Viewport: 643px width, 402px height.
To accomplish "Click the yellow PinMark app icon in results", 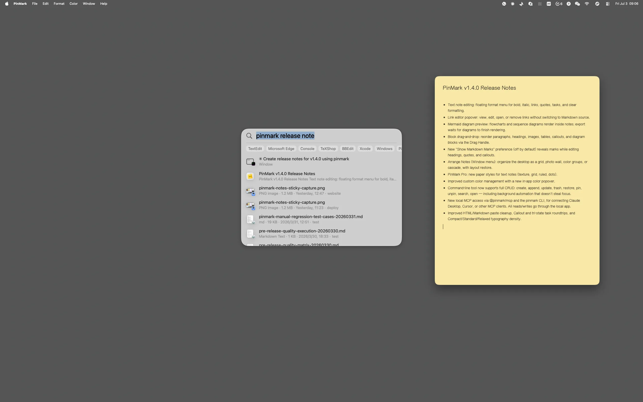I will pos(250,176).
